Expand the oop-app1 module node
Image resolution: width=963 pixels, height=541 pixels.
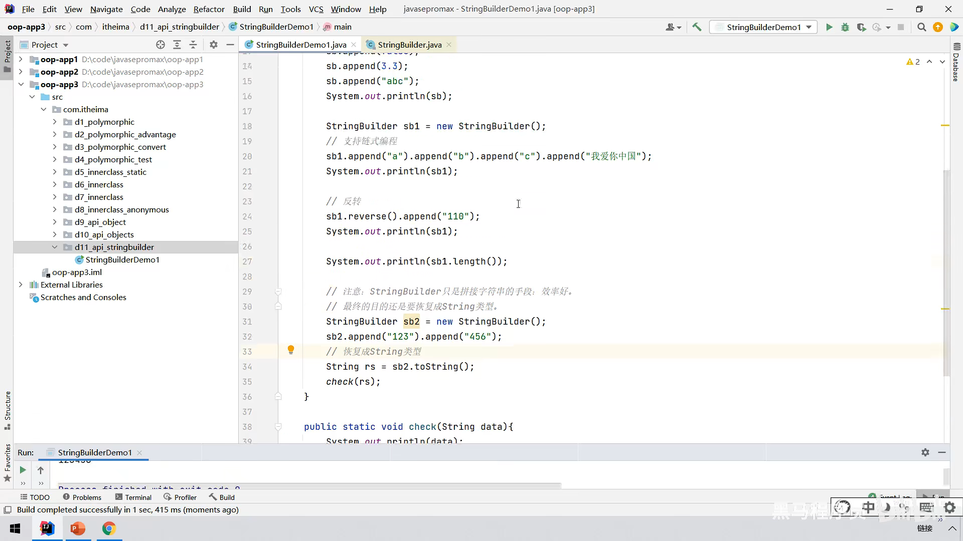21,59
